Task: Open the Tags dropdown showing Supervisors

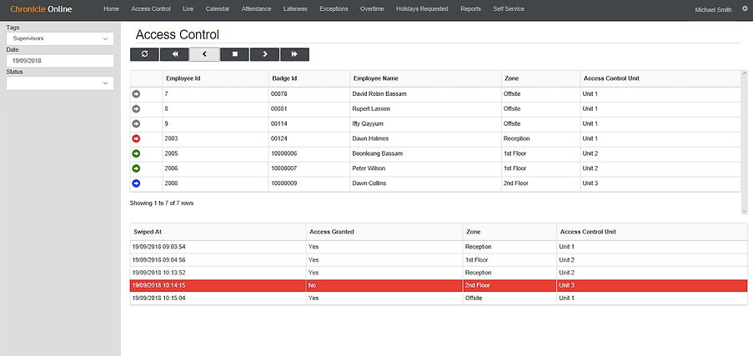Action: pos(60,38)
